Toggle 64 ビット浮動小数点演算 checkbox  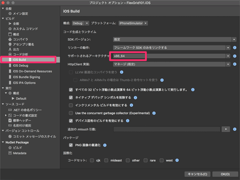(x=71, y=90)
